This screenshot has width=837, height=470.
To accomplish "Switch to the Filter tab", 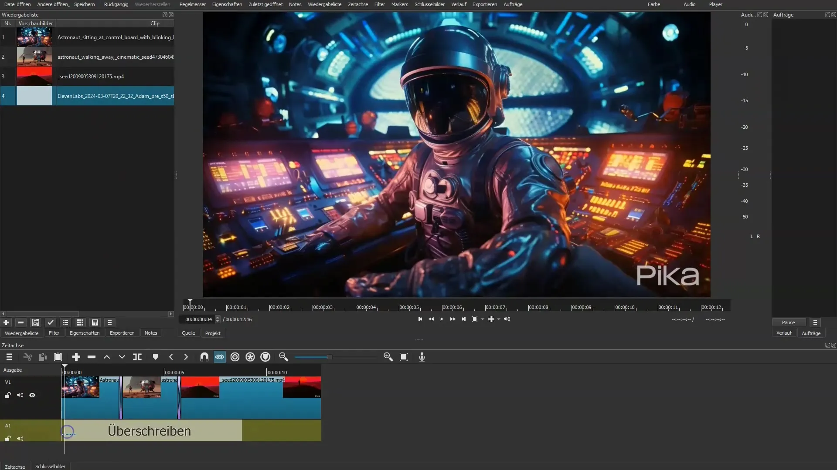I will pos(54,333).
